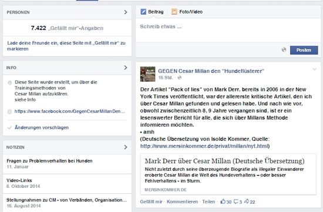Open note Stellungnahmen zu CM

[x=66, y=200]
